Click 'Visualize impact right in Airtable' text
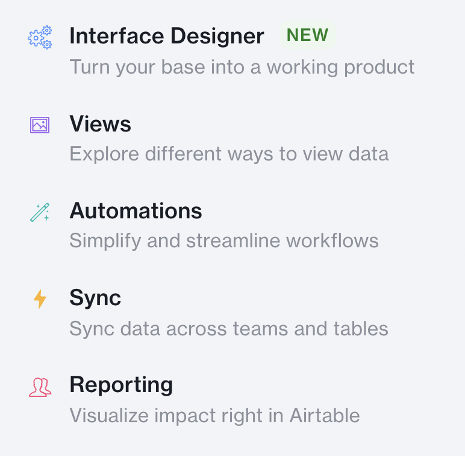Viewport: 465px width, 456px height. (214, 416)
